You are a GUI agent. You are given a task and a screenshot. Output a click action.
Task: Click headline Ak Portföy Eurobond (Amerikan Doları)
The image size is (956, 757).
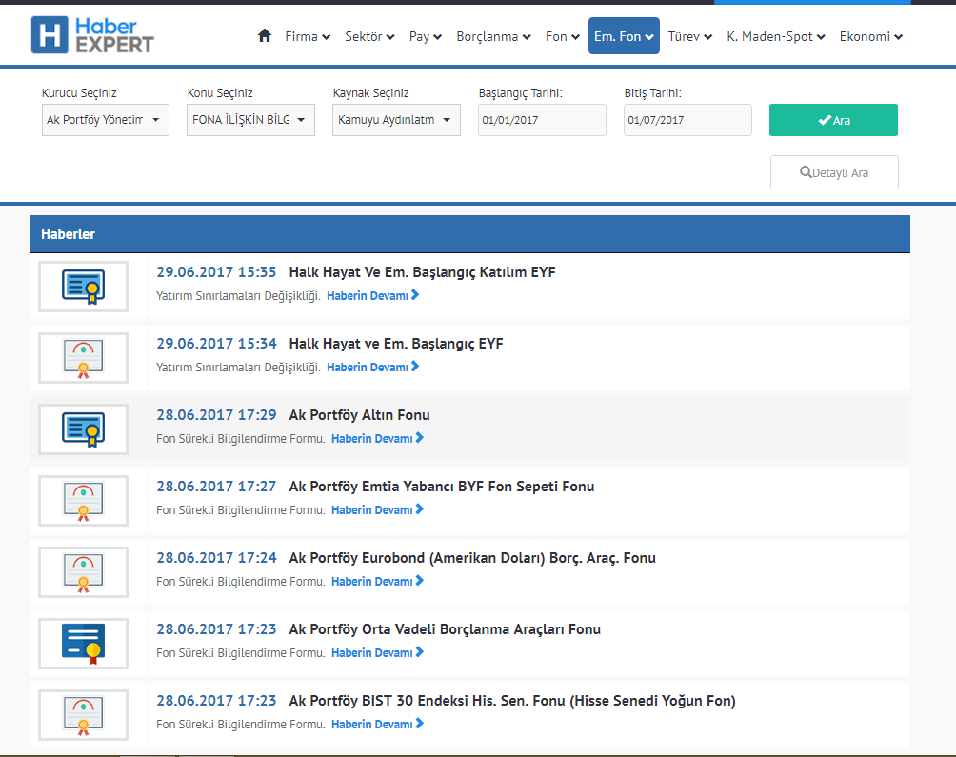pos(472,558)
